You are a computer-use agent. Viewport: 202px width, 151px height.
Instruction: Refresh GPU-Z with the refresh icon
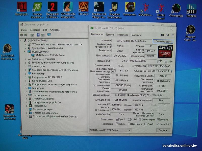pos(168,35)
